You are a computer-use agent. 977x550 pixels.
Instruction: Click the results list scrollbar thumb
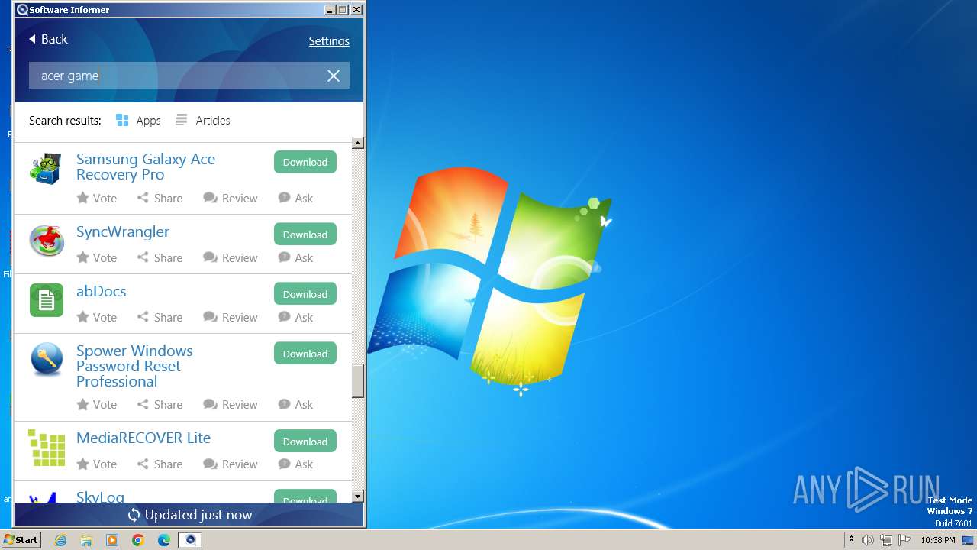click(x=358, y=381)
